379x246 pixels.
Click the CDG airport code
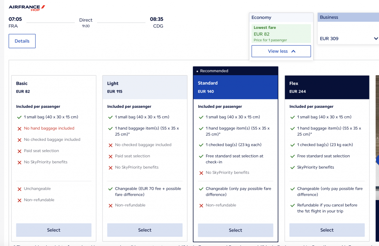click(x=158, y=26)
